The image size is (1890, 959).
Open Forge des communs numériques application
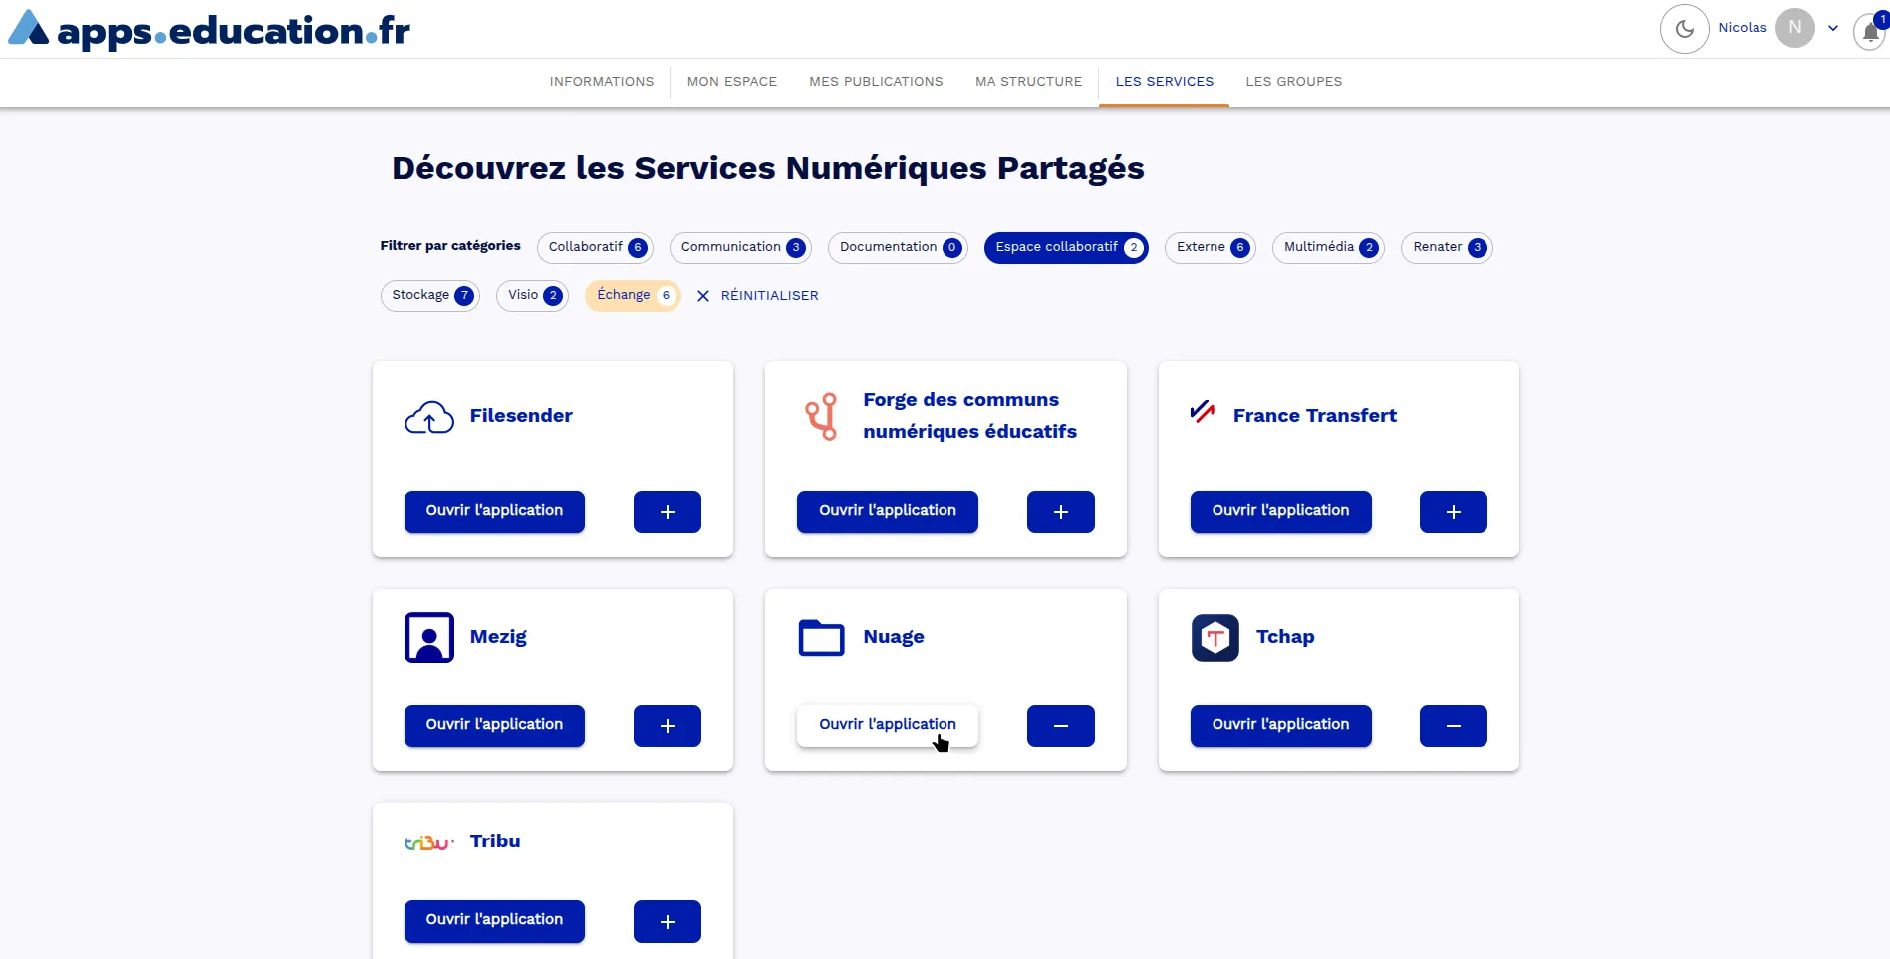(888, 511)
